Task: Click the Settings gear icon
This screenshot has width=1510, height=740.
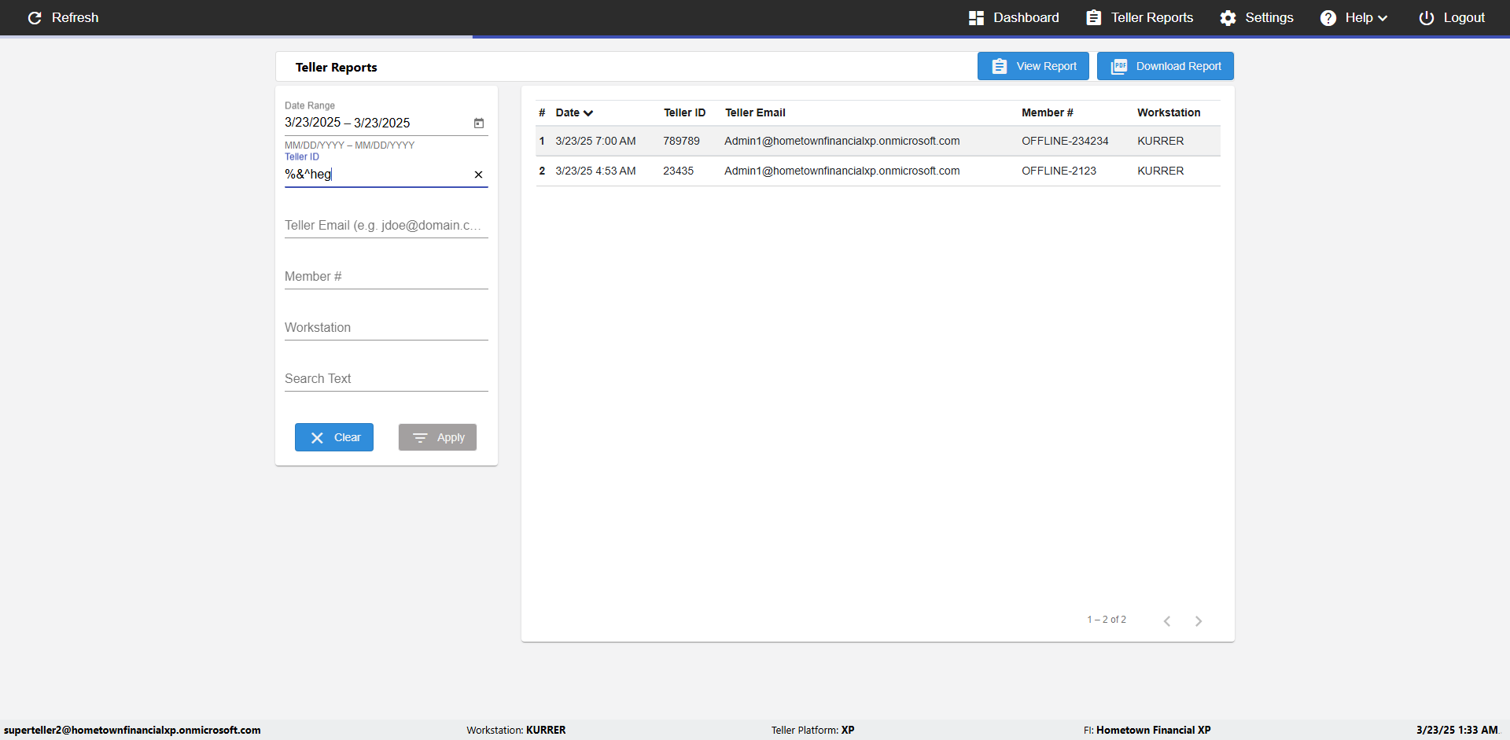Action: click(x=1228, y=17)
